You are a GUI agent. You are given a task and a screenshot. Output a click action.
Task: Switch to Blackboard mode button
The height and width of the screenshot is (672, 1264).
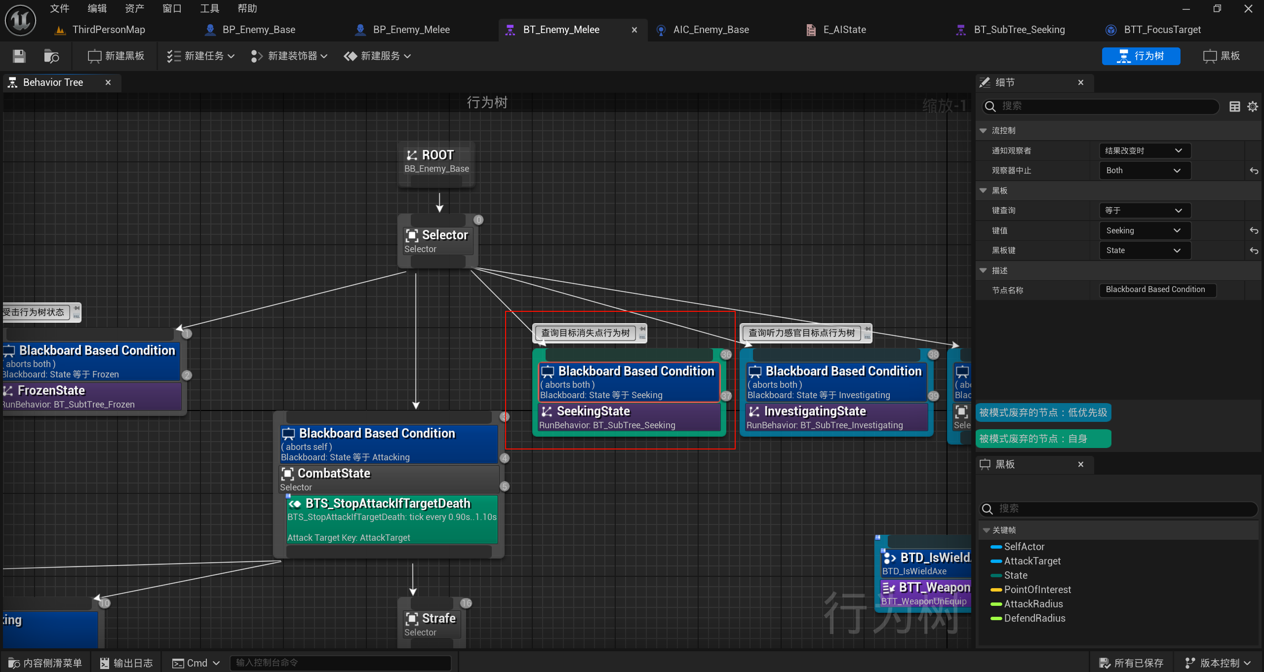[1222, 56]
